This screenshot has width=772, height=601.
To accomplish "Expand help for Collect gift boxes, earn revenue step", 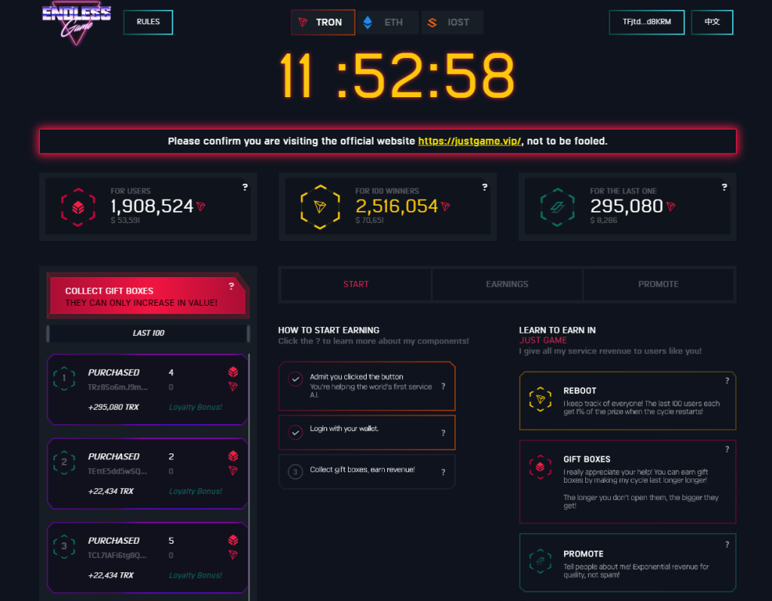I will pyautogui.click(x=443, y=472).
